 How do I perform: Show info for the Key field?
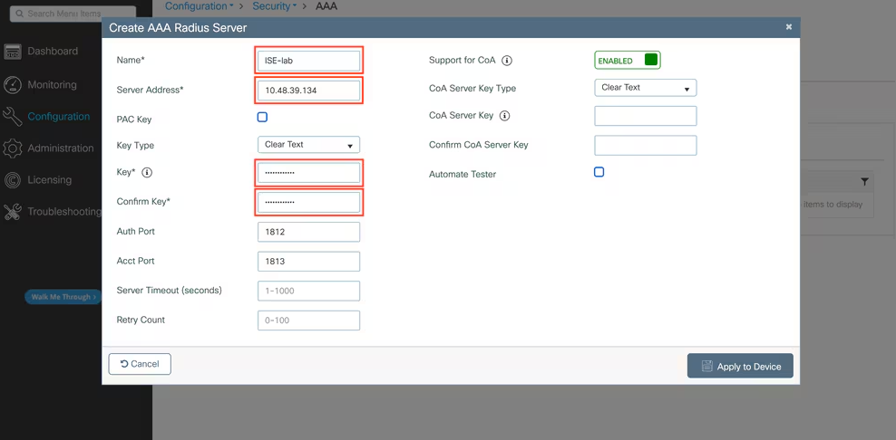point(147,173)
